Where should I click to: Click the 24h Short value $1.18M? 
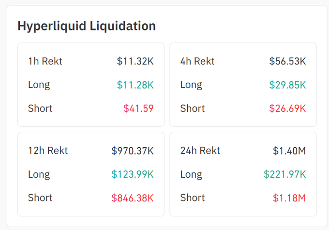coord(290,198)
